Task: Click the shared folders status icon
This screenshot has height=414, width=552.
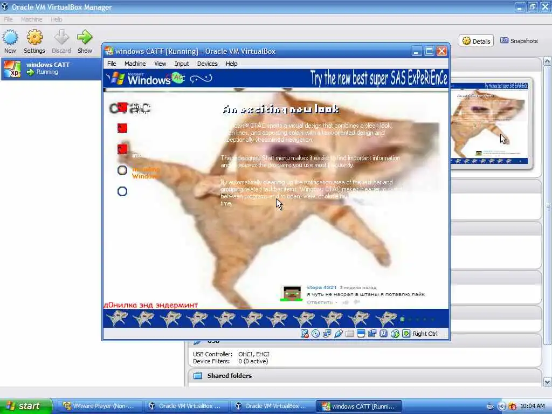Action: 349,333
